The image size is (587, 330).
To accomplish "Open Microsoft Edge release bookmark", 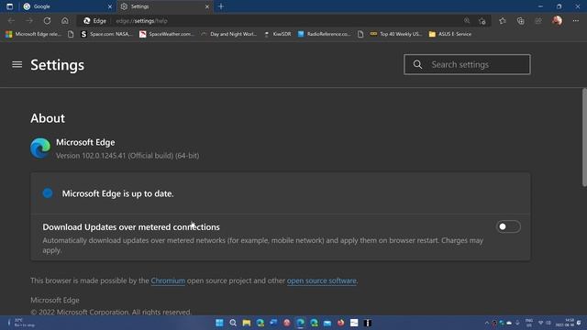I will 33,34.
